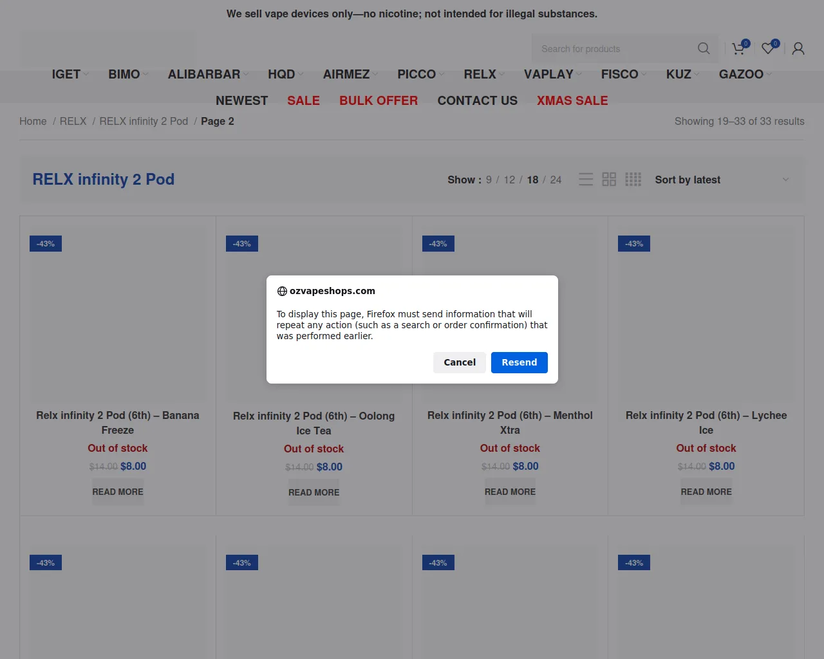Open the KUZ menu item
824x659 pixels.
point(679,74)
